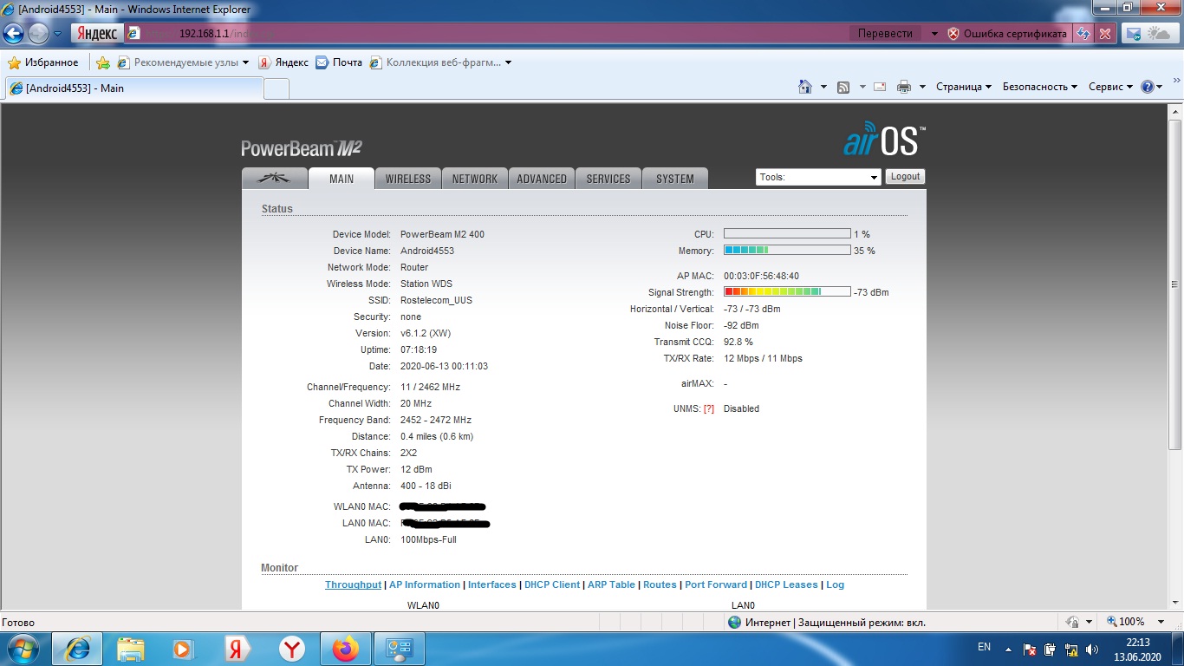Click the Print icon
1184x666 pixels.
tap(904, 87)
